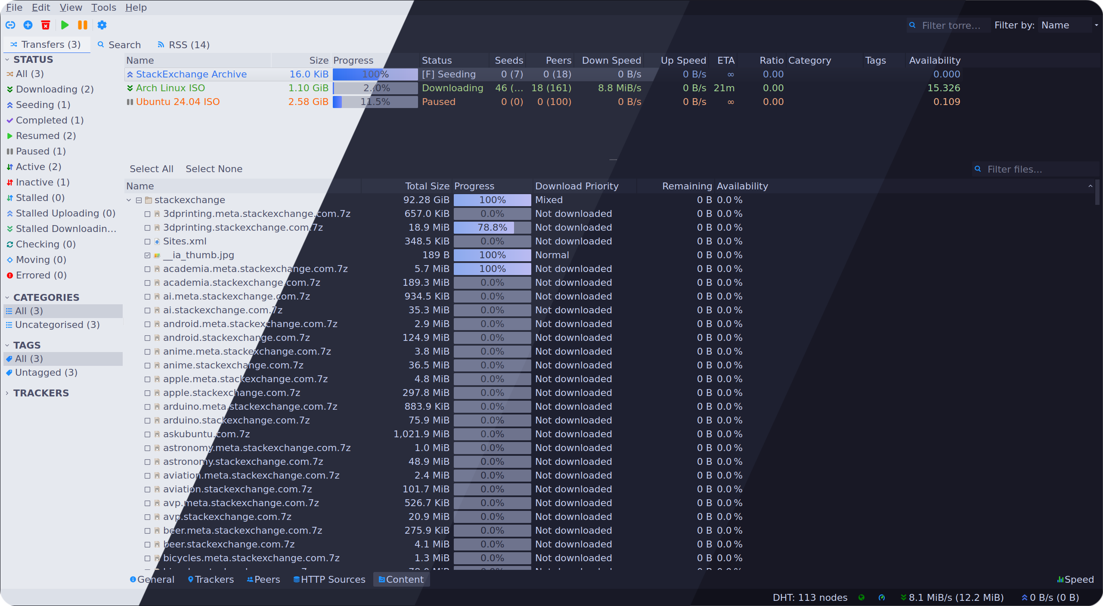Check the Sites.xml file checkbox
Image resolution: width=1103 pixels, height=606 pixels.
[147, 241]
